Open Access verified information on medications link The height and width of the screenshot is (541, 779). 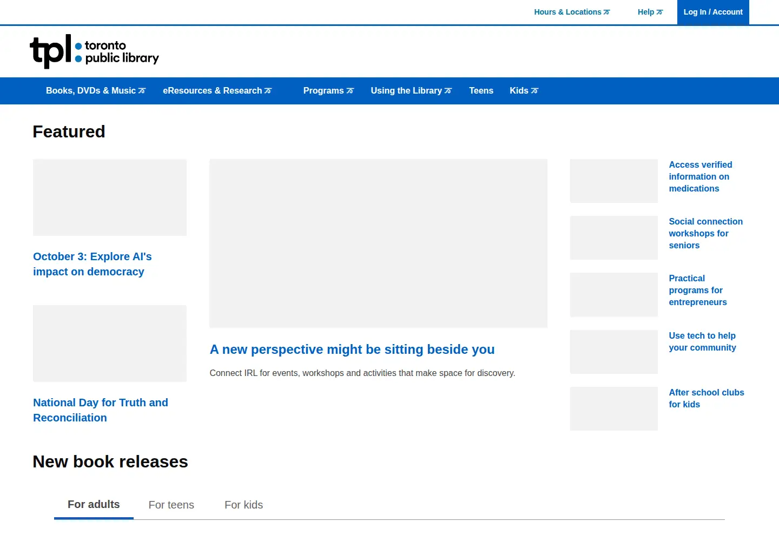coord(701,176)
